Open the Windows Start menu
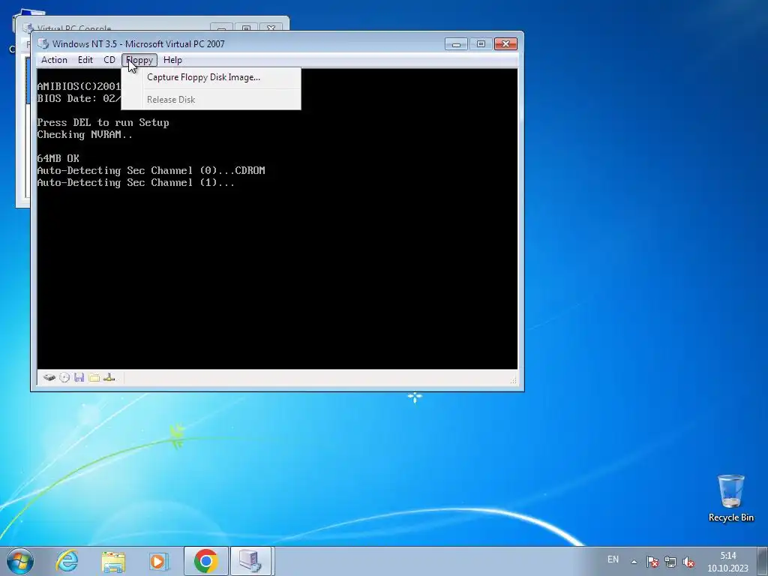This screenshot has width=768, height=576. 19,561
